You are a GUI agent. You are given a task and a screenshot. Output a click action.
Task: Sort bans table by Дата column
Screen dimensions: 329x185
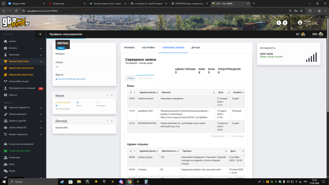(x=223, y=92)
